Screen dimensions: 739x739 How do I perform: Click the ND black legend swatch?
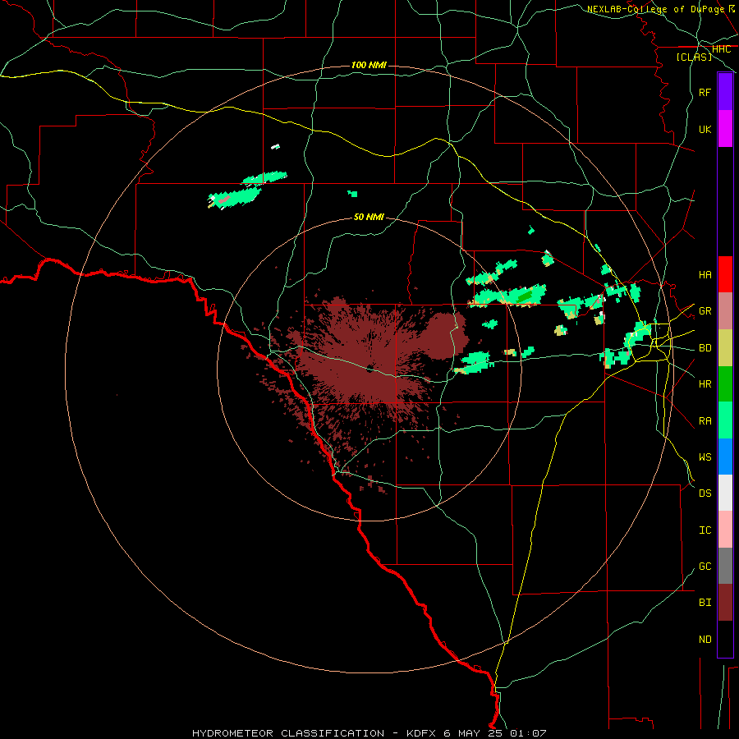(x=725, y=639)
